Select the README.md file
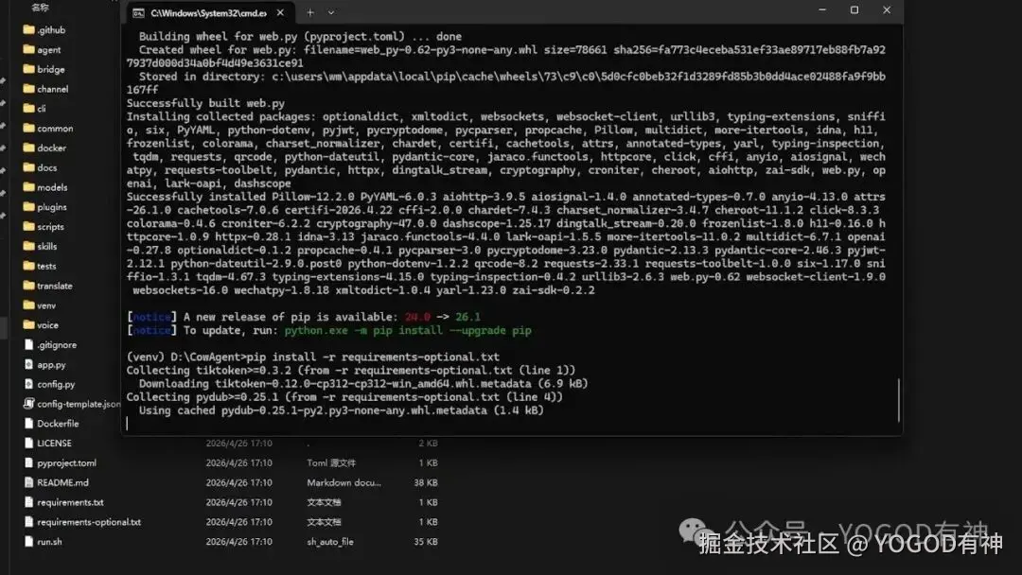This screenshot has height=575, width=1022. pos(62,482)
